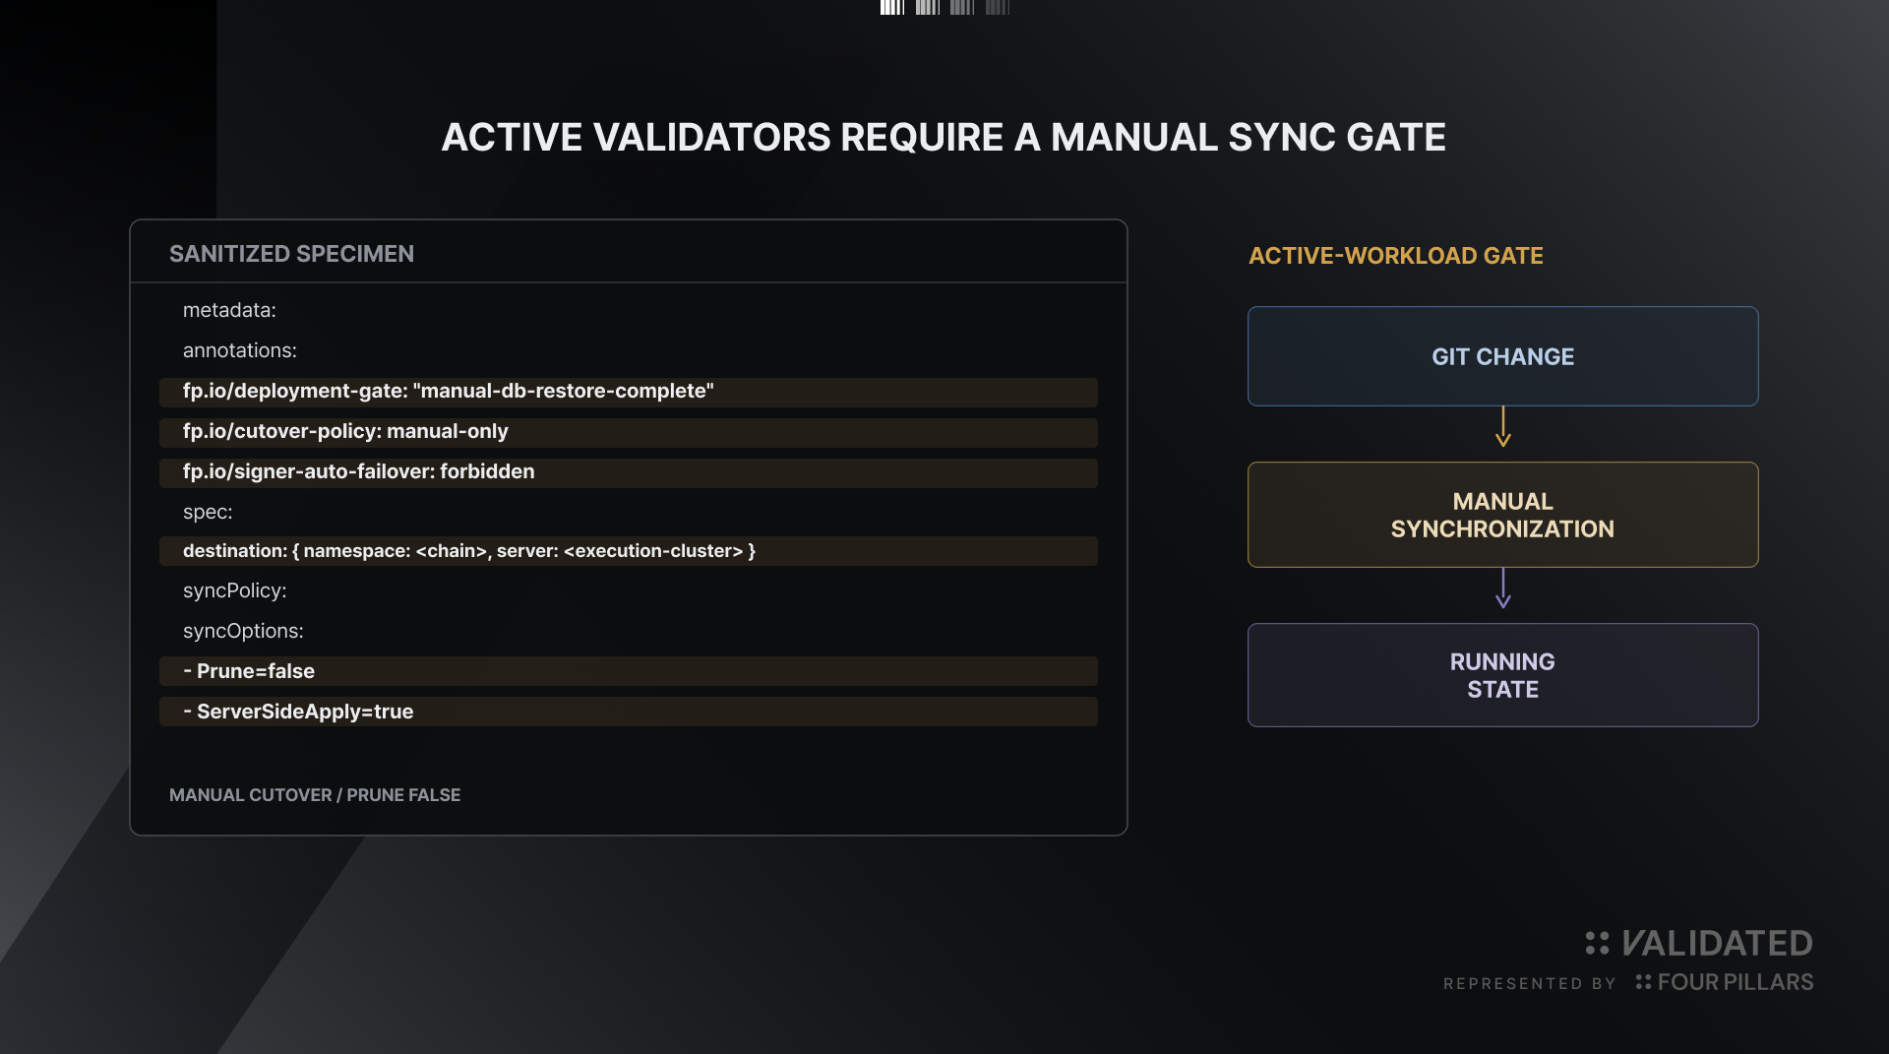Image resolution: width=1889 pixels, height=1054 pixels.
Task: Select the destination namespace line
Action: coord(629,551)
